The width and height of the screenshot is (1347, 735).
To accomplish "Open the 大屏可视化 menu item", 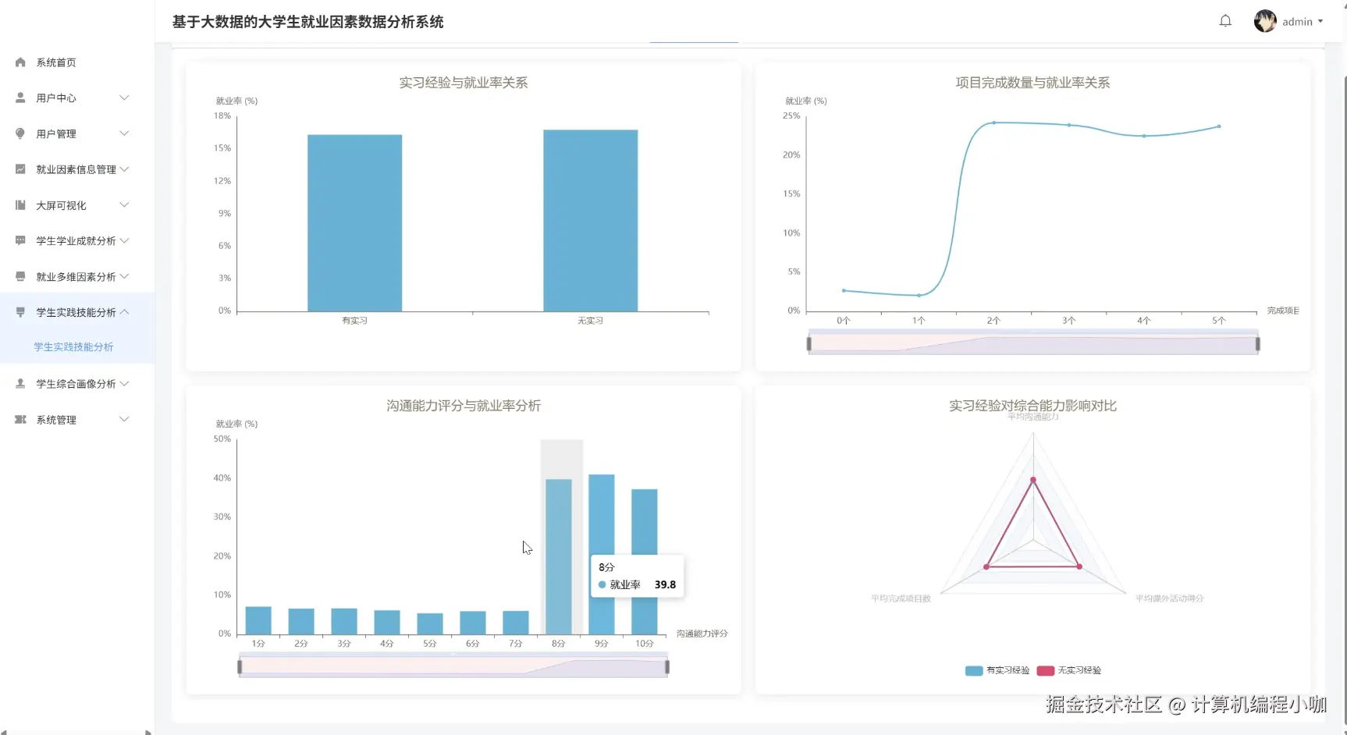I will click(77, 205).
